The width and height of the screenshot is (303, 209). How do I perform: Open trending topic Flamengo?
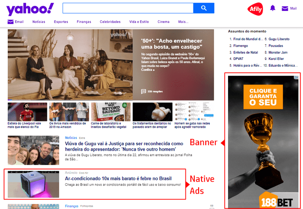[x=240, y=46]
